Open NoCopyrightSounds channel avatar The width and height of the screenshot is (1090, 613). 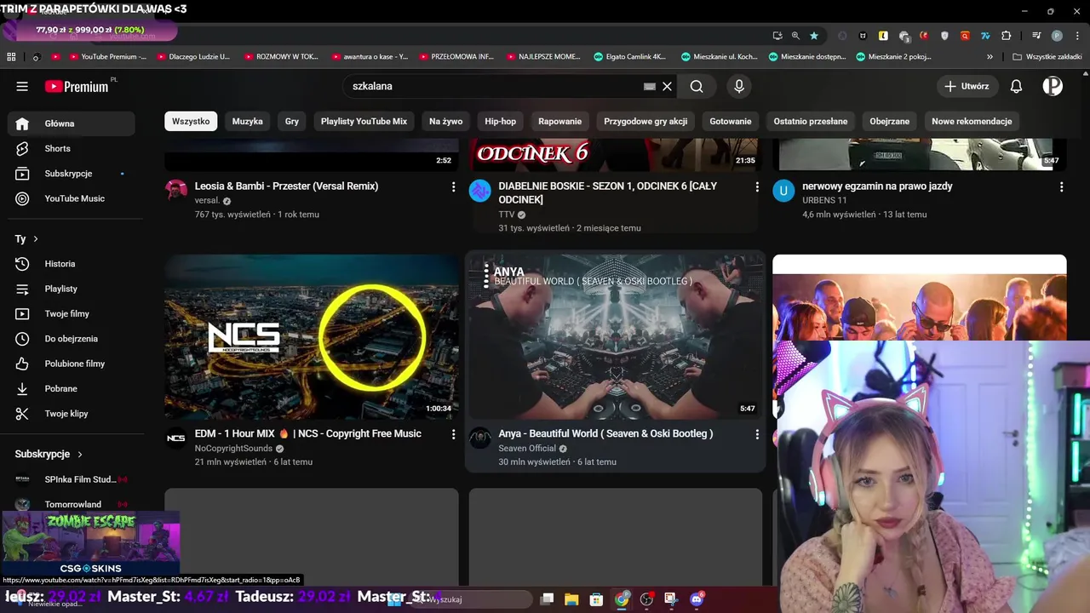[176, 438]
